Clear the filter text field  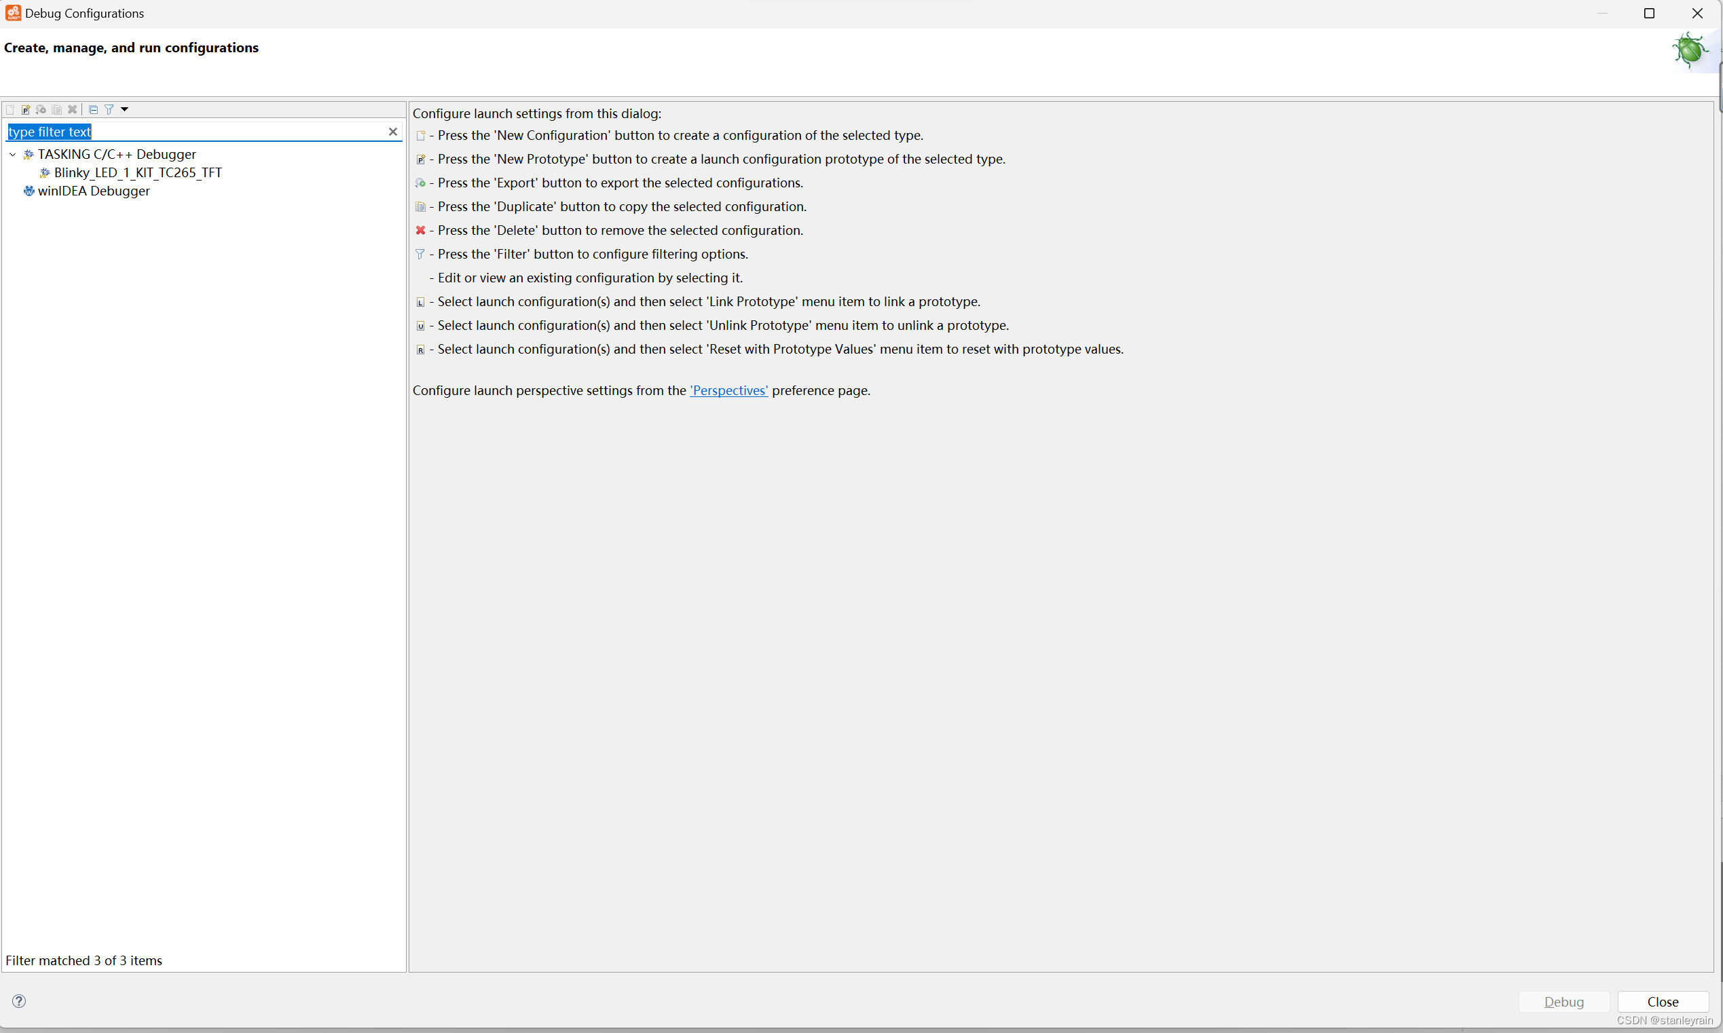tap(392, 132)
